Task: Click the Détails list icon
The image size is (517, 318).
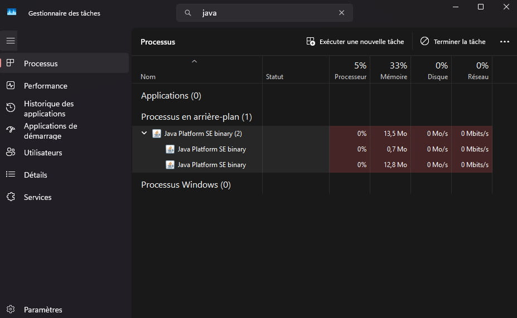Action: 11,174
